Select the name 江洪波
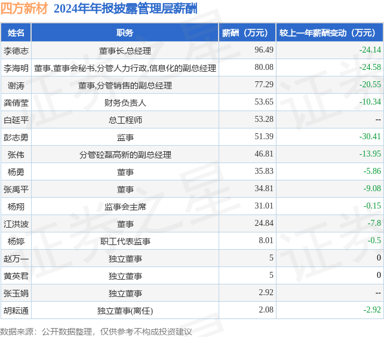Screen dimensions: 384x337 [x=16, y=224]
